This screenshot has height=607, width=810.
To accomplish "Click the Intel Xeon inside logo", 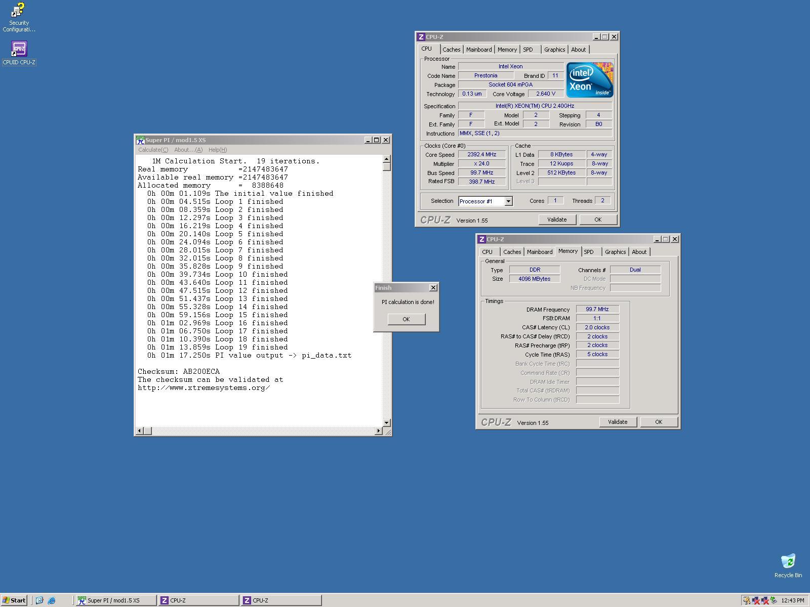I will 590,80.
